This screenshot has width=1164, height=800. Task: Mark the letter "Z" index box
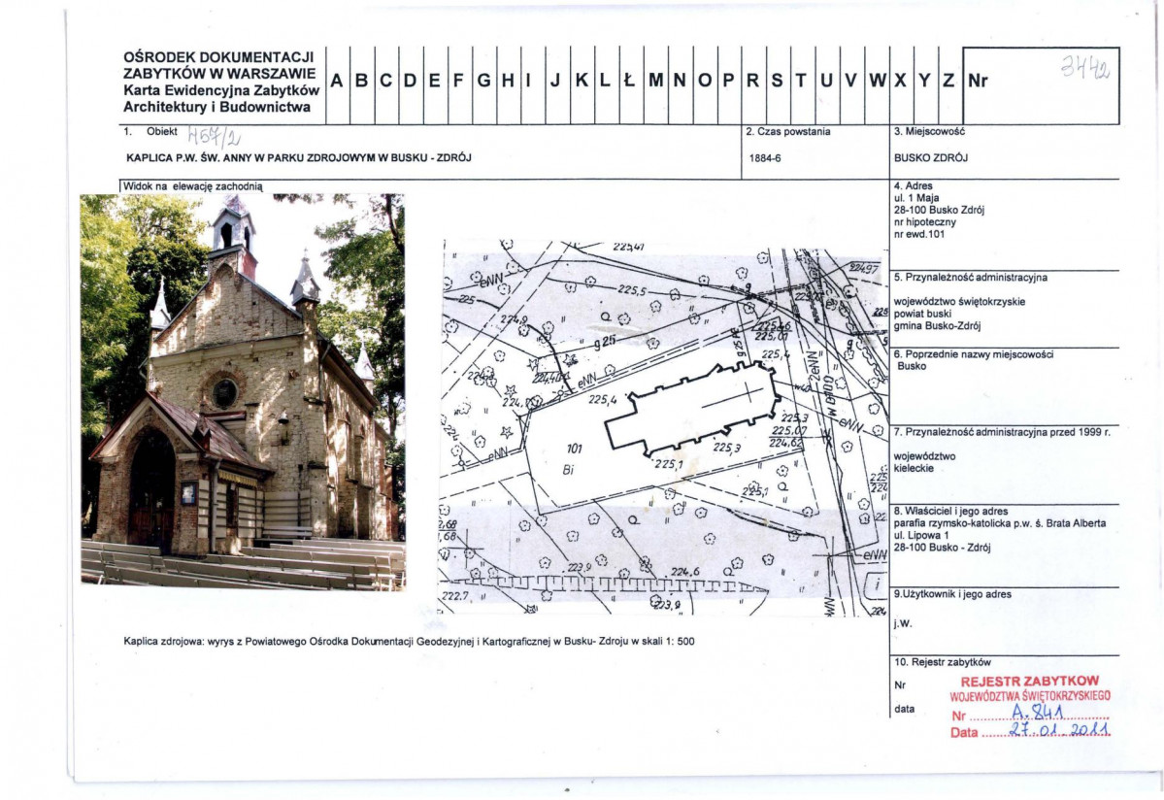point(948,83)
